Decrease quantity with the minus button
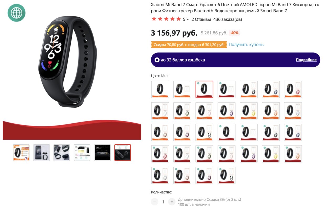 [x=155, y=202]
